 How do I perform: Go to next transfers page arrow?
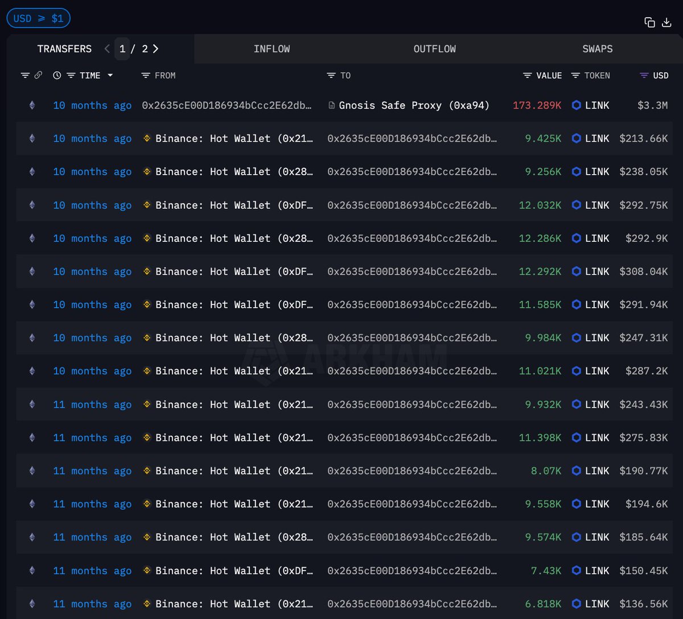(x=155, y=49)
